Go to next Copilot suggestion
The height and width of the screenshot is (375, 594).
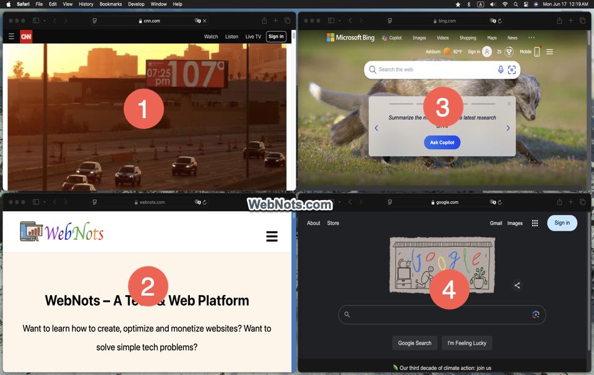pos(508,128)
